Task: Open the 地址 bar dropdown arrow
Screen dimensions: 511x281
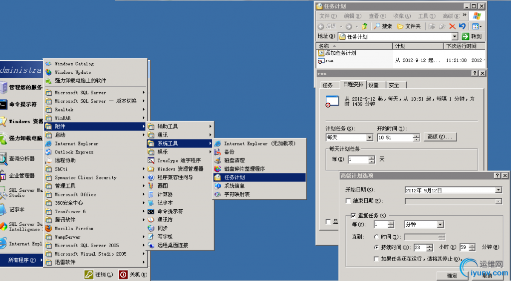Action: coord(455,36)
